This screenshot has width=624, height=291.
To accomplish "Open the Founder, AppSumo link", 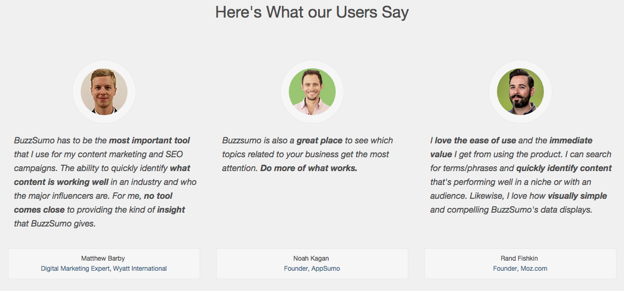I will pyautogui.click(x=312, y=268).
